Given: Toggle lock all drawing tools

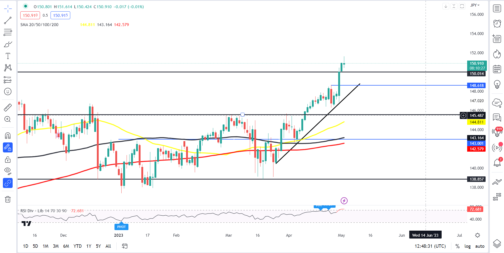Looking at the screenshot, I should coord(8,160).
